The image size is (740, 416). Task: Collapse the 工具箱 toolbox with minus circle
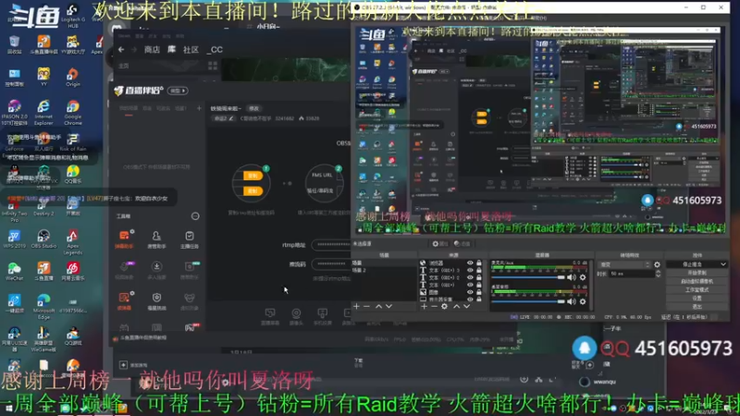point(195,216)
